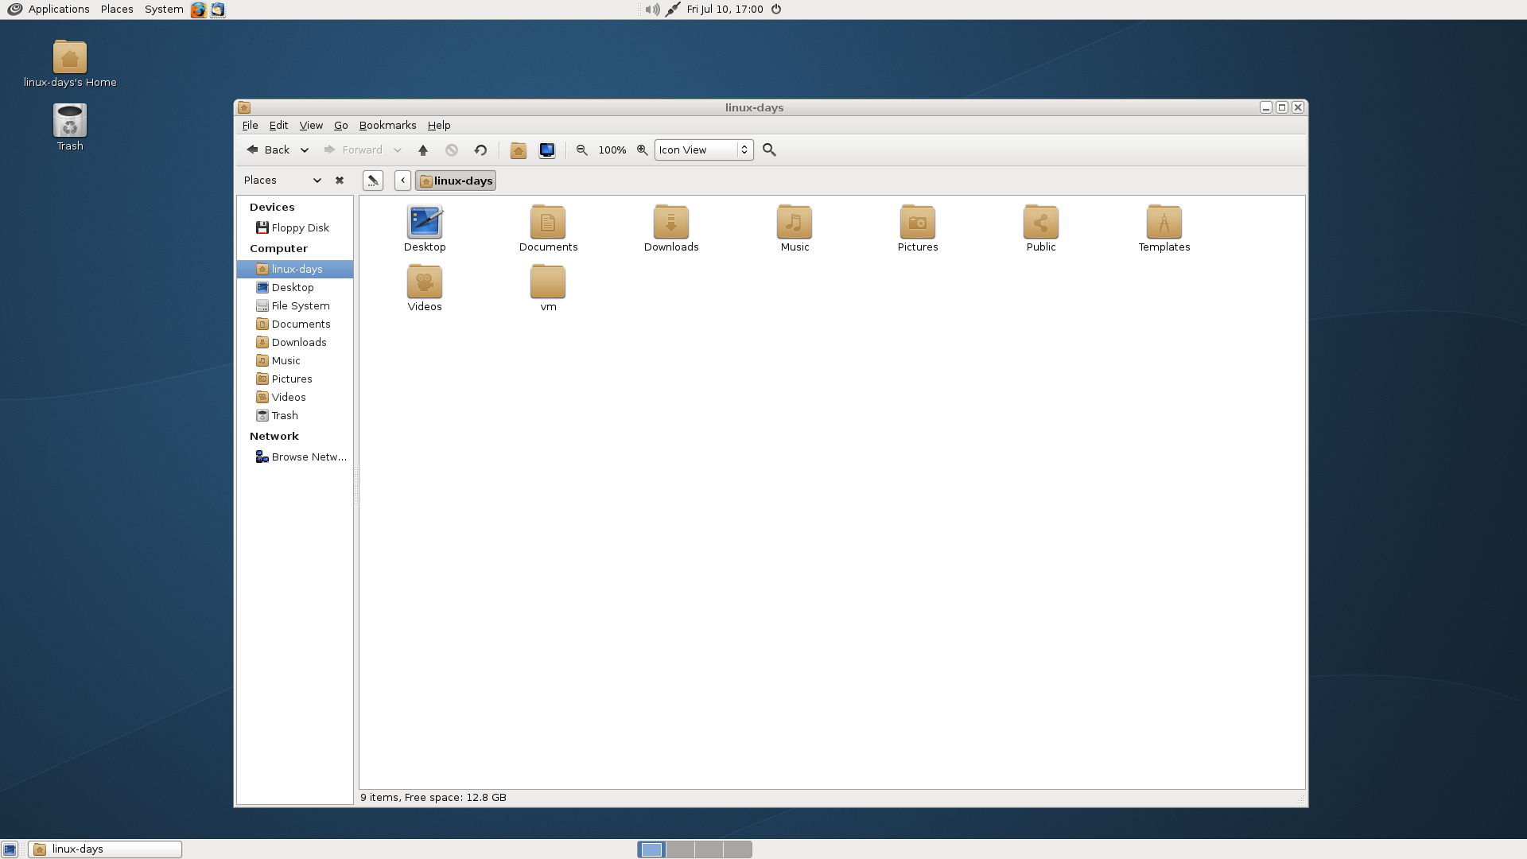
Task: Reload the current folder view
Action: [x=480, y=150]
